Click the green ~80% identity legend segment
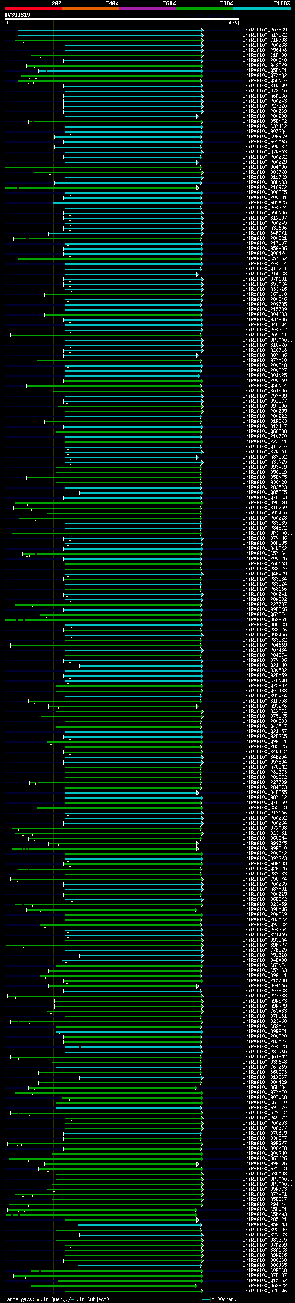The height and width of the screenshot is (1303, 295). (205, 8)
